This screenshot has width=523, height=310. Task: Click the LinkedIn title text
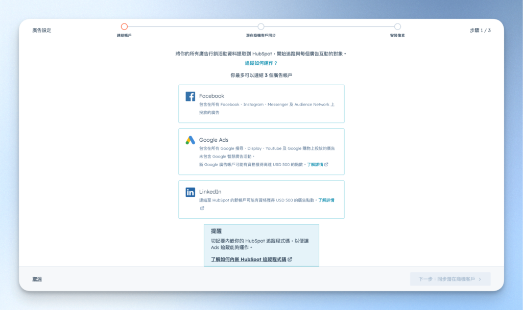[210, 192]
